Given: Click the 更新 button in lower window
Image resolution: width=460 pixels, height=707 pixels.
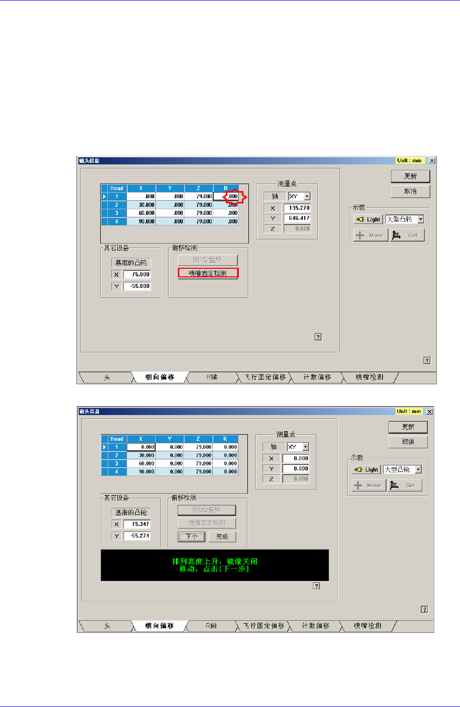Looking at the screenshot, I should pyautogui.click(x=408, y=427).
